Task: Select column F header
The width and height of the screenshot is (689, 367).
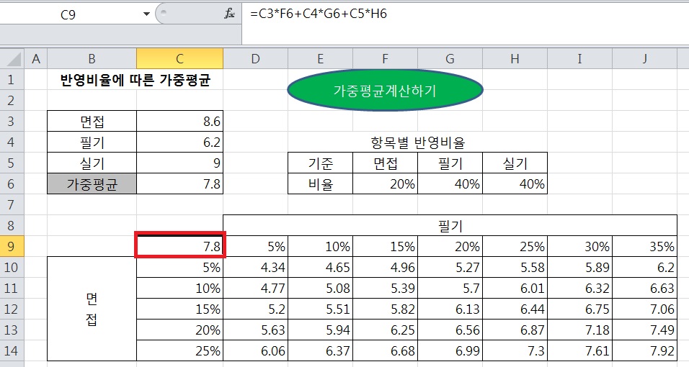Action: [x=385, y=59]
